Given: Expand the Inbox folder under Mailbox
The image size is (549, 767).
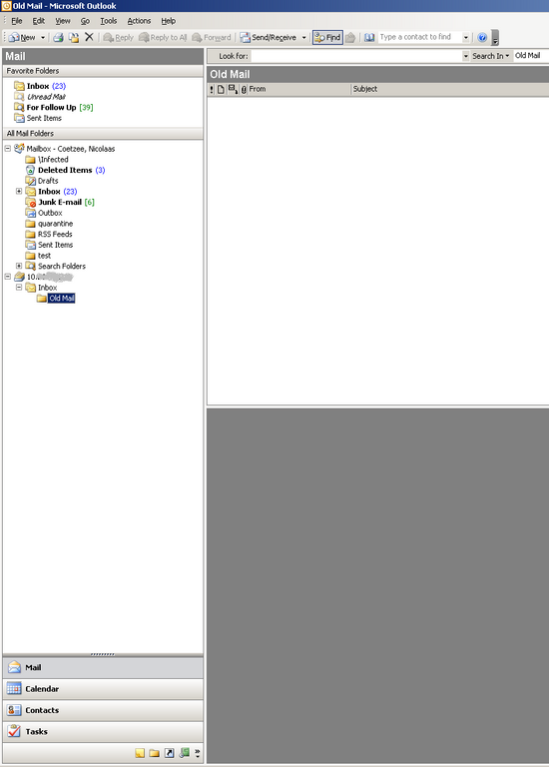Looking at the screenshot, I should [x=19, y=191].
